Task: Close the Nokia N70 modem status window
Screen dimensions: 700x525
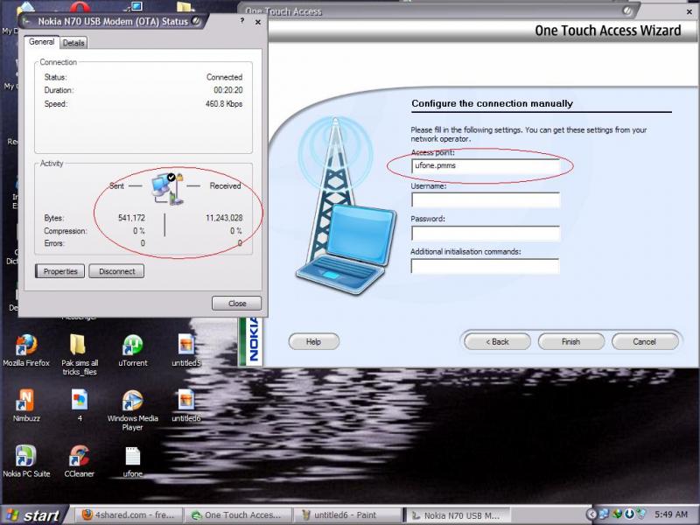Action: coord(258,22)
